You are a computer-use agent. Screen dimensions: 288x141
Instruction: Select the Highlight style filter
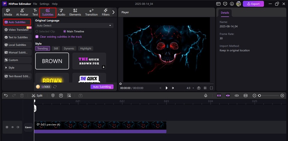86,49
